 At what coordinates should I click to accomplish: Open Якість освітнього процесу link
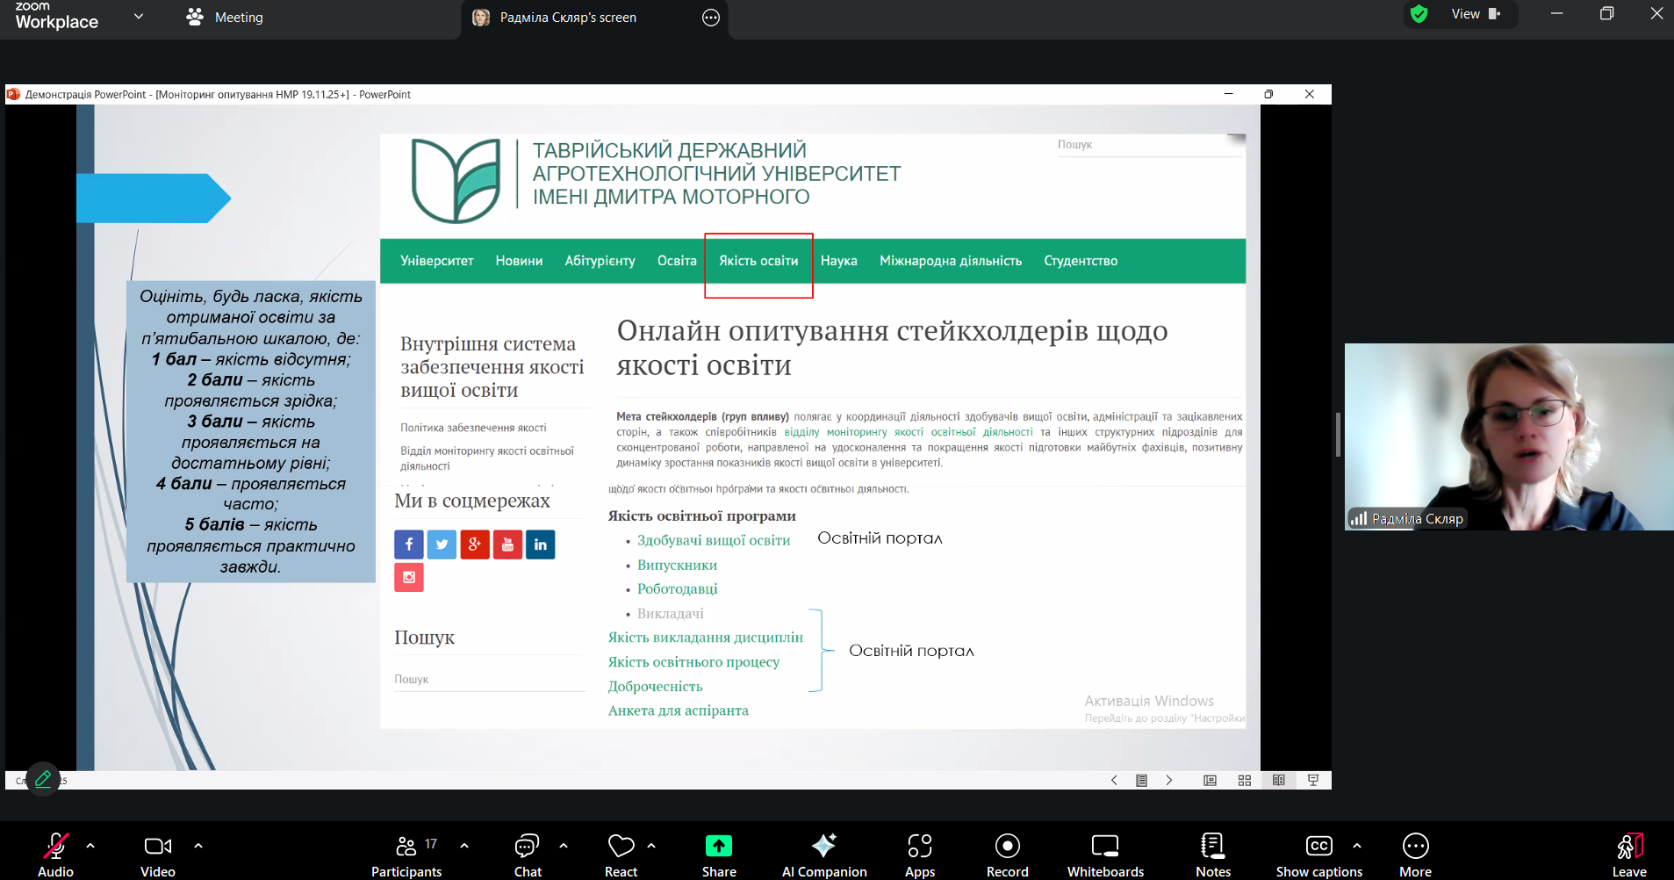click(x=693, y=662)
